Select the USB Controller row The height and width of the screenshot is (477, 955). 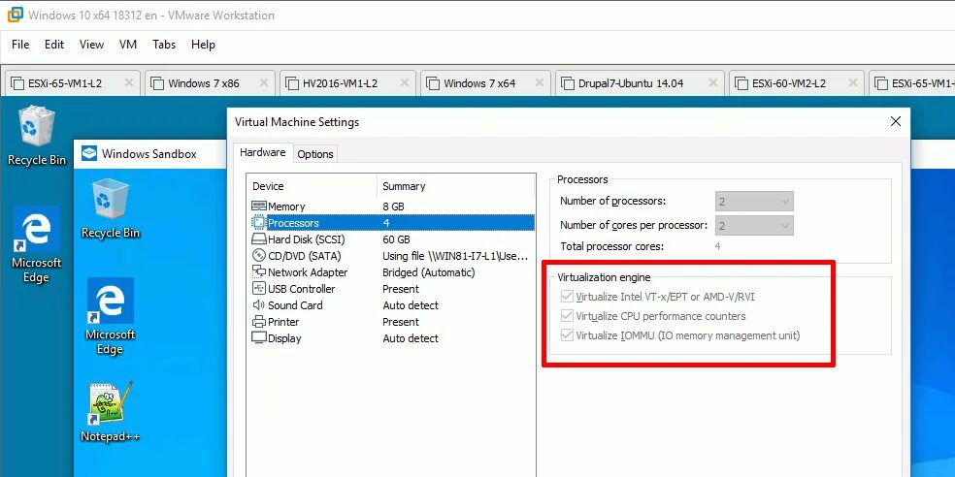(392, 288)
